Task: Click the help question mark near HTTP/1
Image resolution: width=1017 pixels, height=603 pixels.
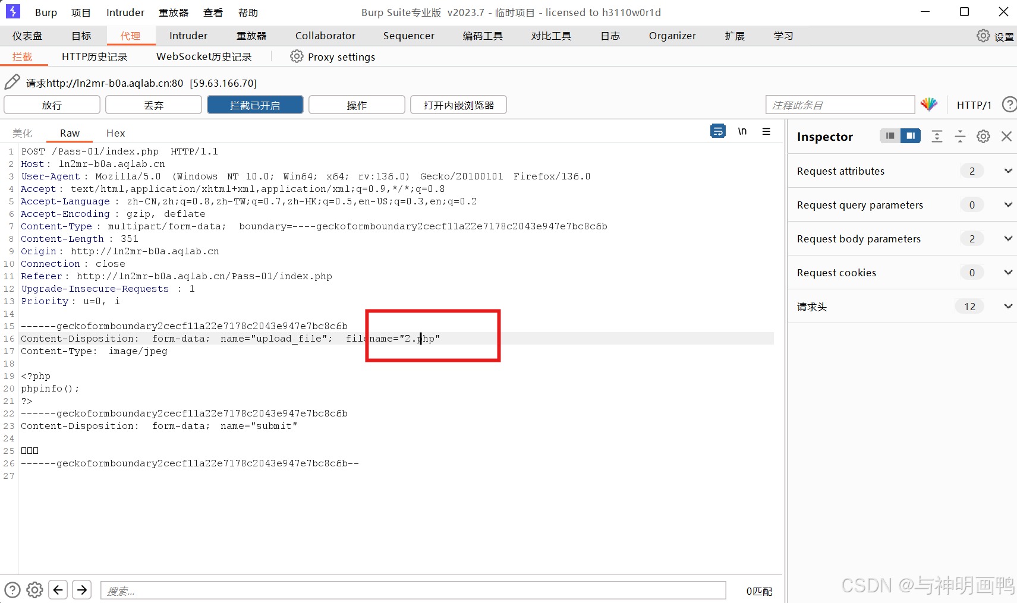Action: [x=1009, y=105]
